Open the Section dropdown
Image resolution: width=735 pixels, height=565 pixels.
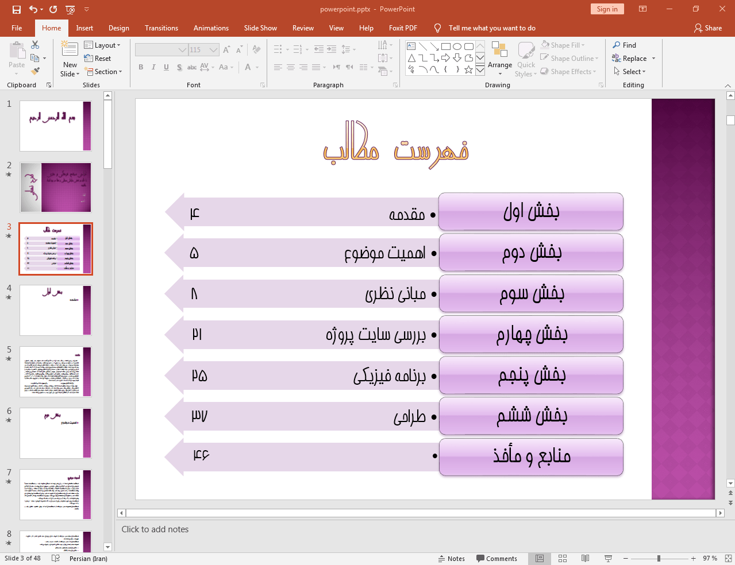[103, 71]
